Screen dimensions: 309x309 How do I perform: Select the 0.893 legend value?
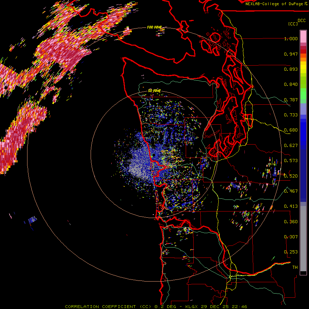point(291,69)
